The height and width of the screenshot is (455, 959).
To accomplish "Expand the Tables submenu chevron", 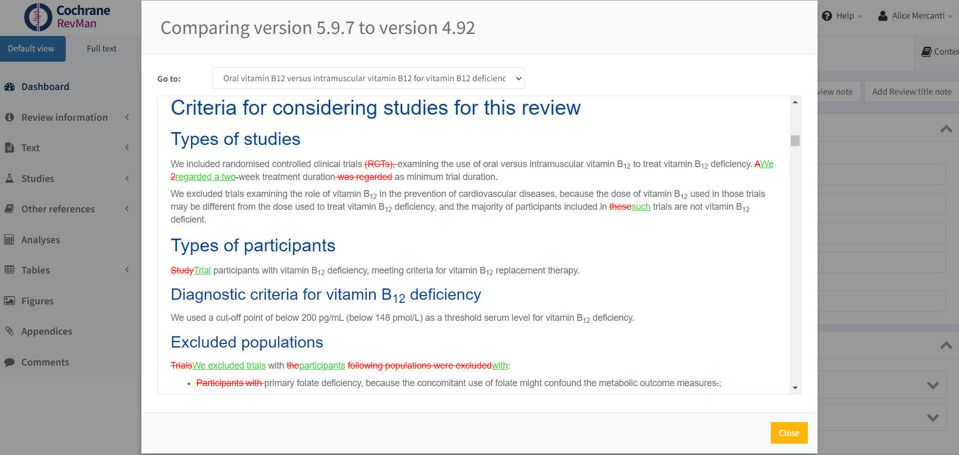I will [127, 270].
